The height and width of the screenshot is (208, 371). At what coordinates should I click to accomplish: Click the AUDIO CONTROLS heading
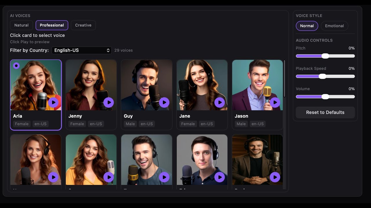tap(314, 40)
